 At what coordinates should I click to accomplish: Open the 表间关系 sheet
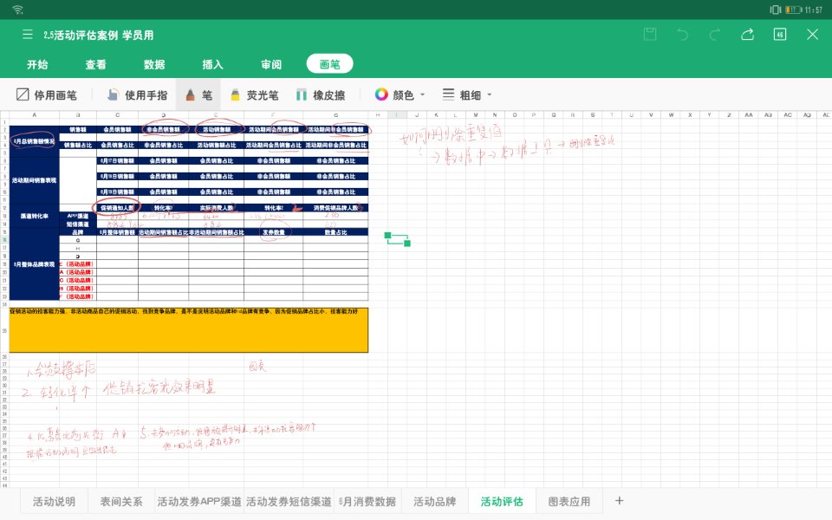point(121,502)
